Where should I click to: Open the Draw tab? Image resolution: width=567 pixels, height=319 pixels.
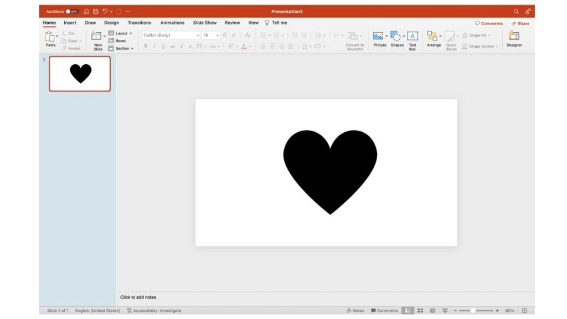point(90,22)
